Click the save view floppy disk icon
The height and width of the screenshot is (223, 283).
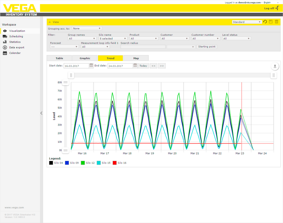(271, 22)
